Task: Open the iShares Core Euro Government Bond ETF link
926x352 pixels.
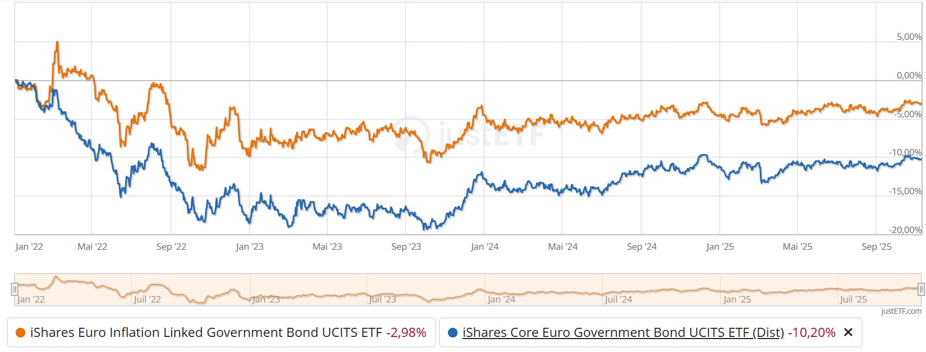Action: pos(623,333)
